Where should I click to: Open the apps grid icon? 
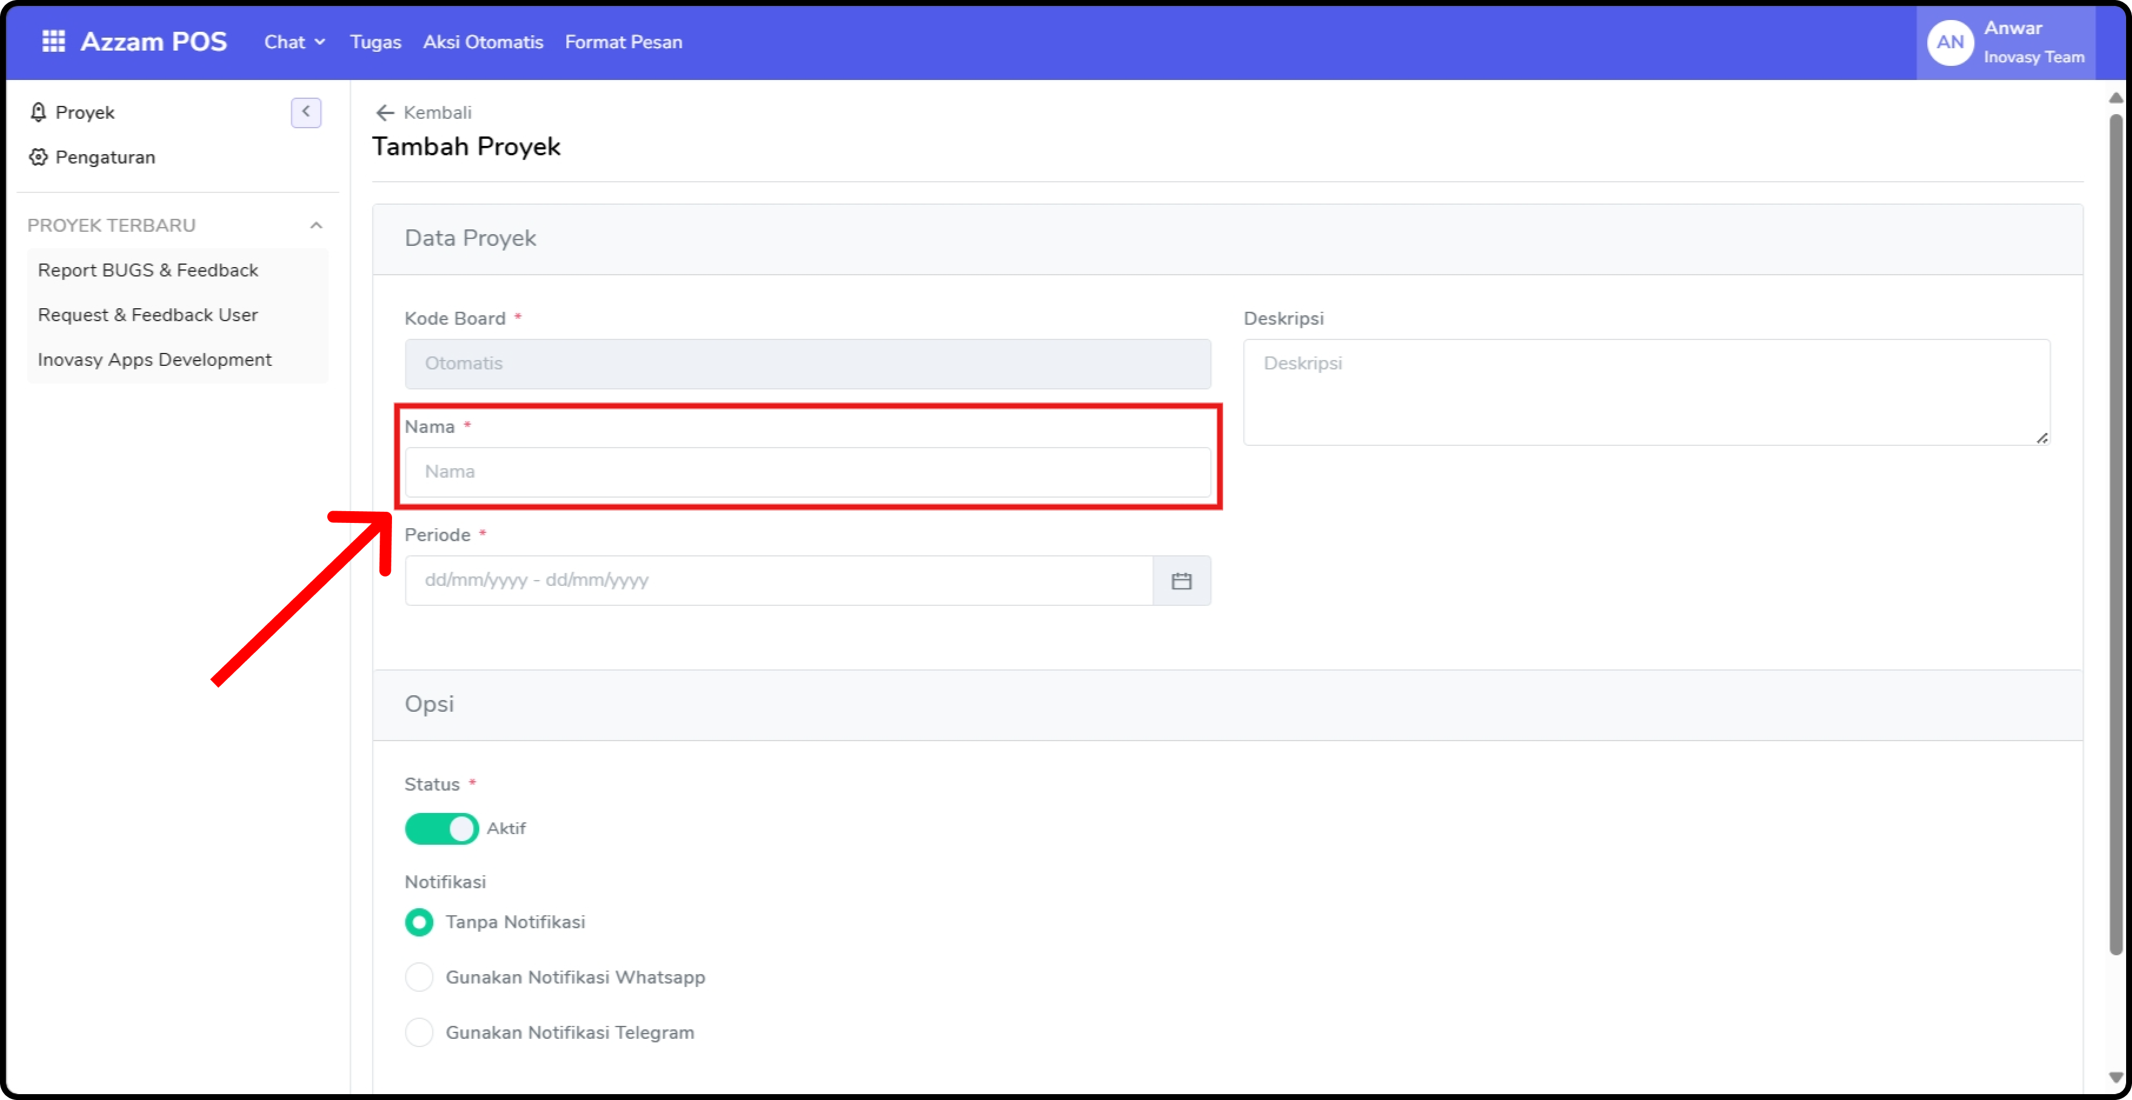click(53, 41)
